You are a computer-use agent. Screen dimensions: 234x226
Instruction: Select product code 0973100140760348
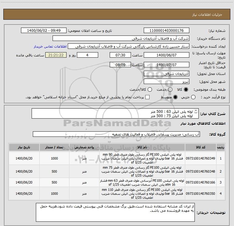[201, 171]
